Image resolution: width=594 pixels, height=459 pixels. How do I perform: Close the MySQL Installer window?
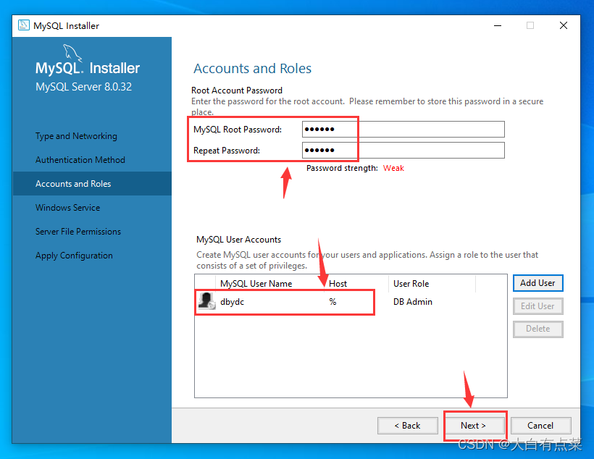(x=564, y=25)
